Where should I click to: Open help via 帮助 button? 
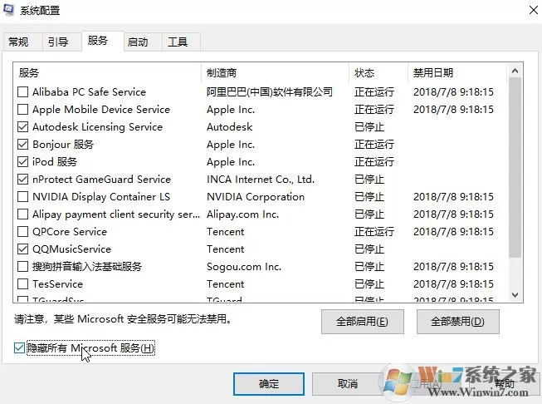coord(505,384)
